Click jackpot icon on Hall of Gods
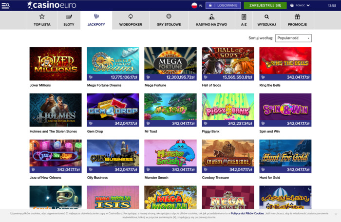341x222 pixels. (x=206, y=77)
